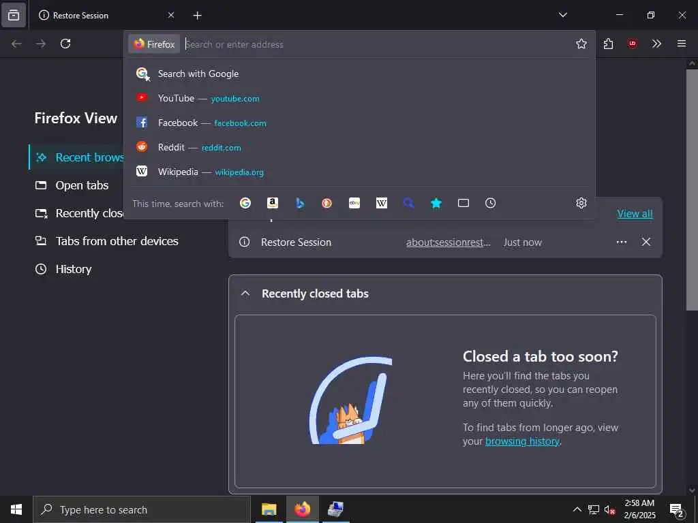698x523 pixels.
Task: Search this time with Wikipedia one-off icon
Action: pos(382,203)
